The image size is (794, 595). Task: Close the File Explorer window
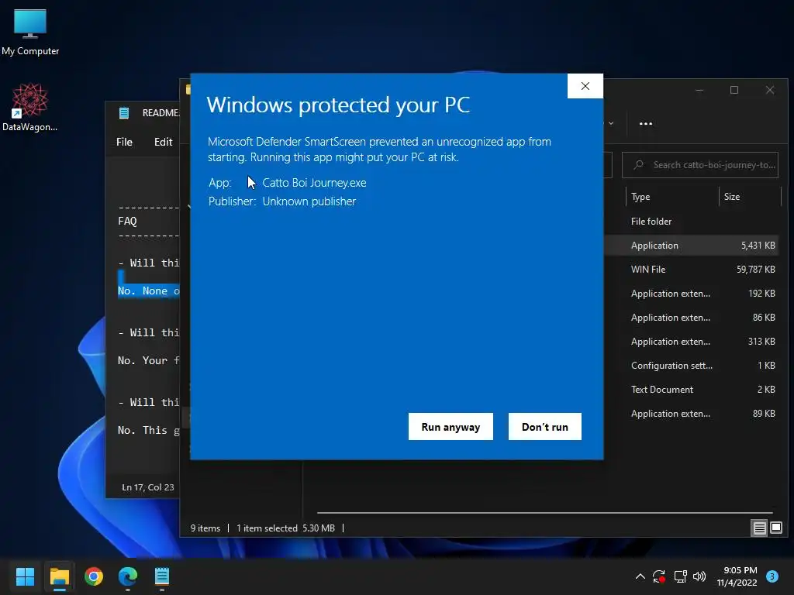pyautogui.click(x=770, y=90)
